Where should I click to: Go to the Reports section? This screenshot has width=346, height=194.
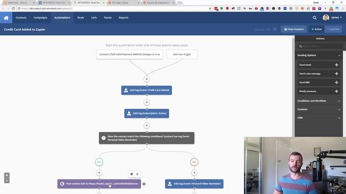point(123,18)
